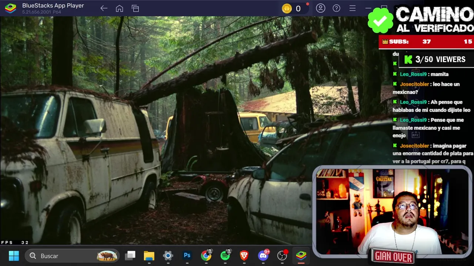Click the FPS counter readout

(15, 242)
